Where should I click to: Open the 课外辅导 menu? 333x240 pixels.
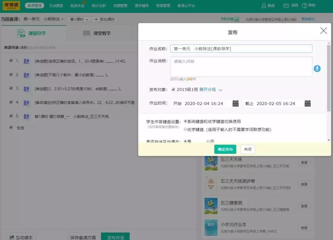142,6
